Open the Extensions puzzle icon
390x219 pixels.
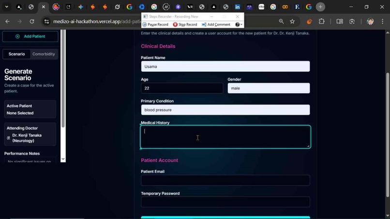(x=322, y=21)
